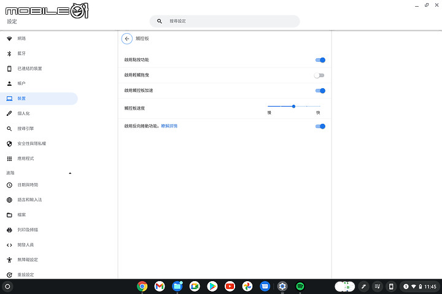Open Google Play Store from the shelf
Image resolution: width=442 pixels, height=294 pixels.
tap(212, 287)
